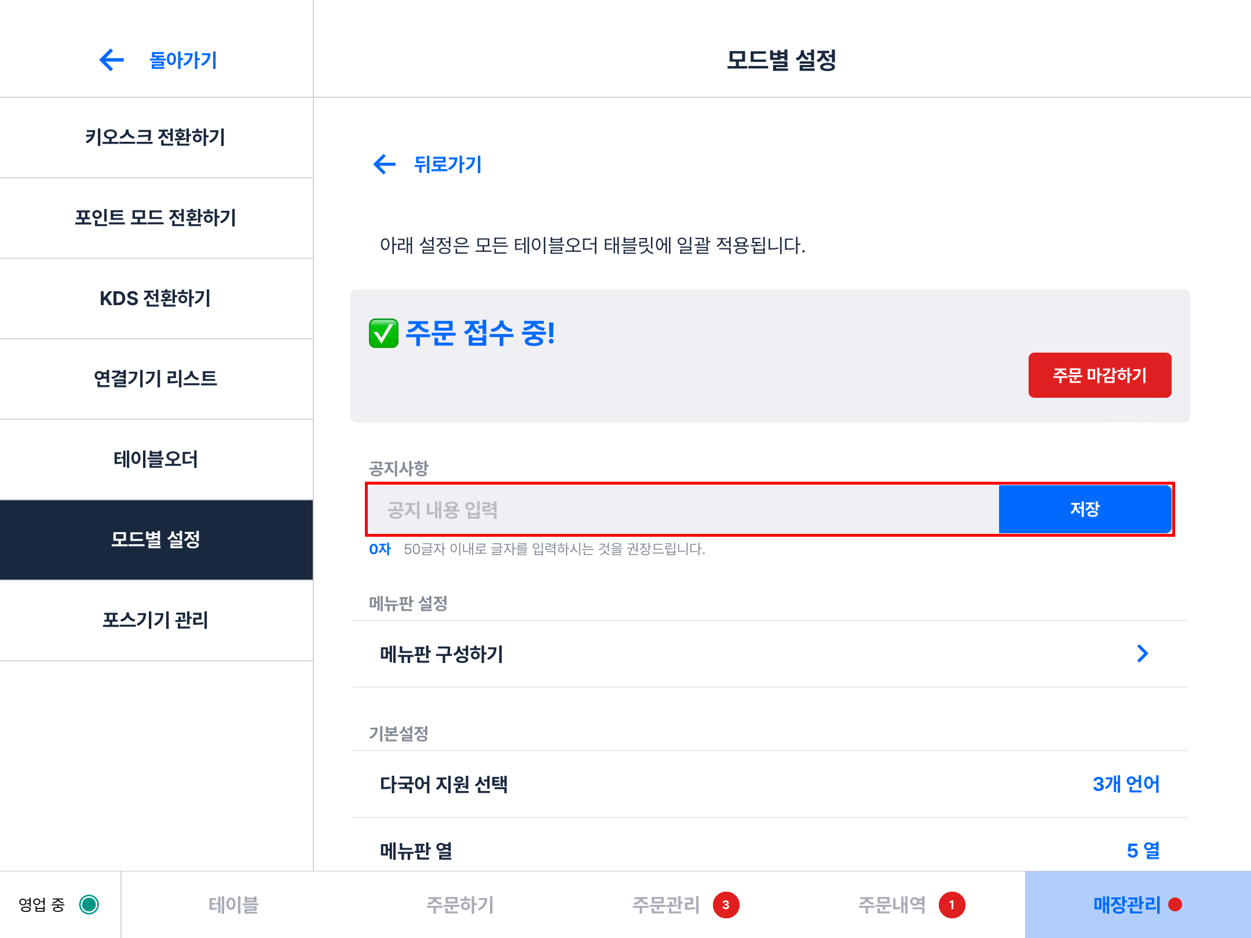Expand 메뉴판 구성하기 chevron arrow
This screenshot has height=938, width=1251.
(x=1142, y=654)
